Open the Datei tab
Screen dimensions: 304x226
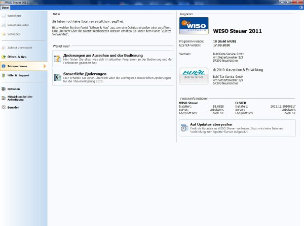pyautogui.click(x=5, y=8)
